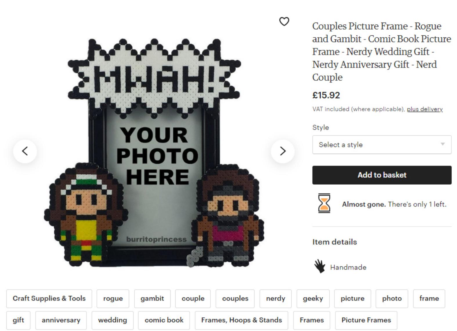Click the anniversary tag
Viewport: 457px width, 331px height.
pyautogui.click(x=61, y=320)
